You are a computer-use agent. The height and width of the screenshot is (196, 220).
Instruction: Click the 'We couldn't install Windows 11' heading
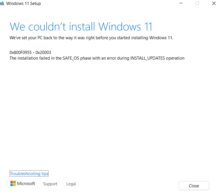click(x=81, y=27)
